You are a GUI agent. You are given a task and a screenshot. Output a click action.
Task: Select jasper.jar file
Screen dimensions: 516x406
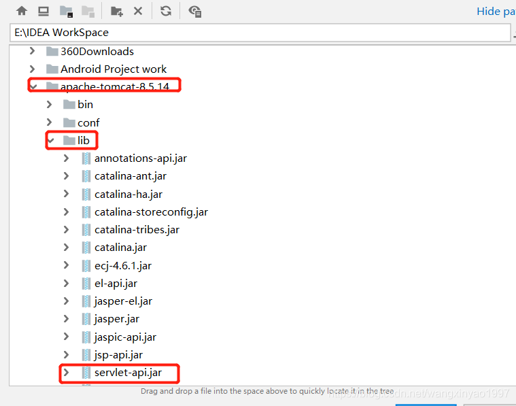[x=116, y=319]
